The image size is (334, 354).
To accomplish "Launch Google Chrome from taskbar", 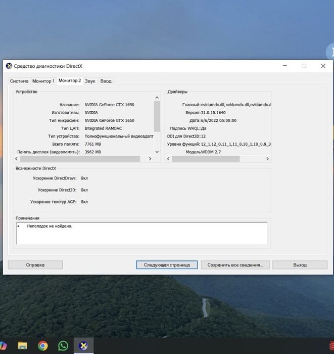I will pos(43,345).
